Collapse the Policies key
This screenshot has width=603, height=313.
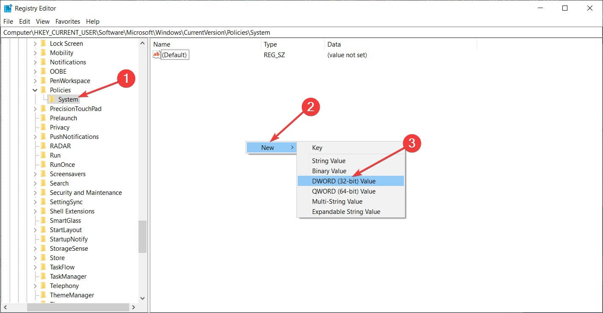(35, 90)
